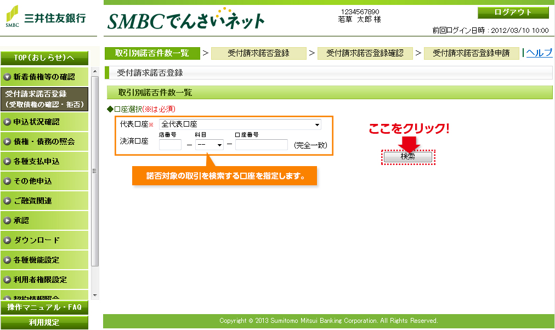
Task: Select the 受付請求諾否登録確認 step tab
Action: (x=365, y=53)
